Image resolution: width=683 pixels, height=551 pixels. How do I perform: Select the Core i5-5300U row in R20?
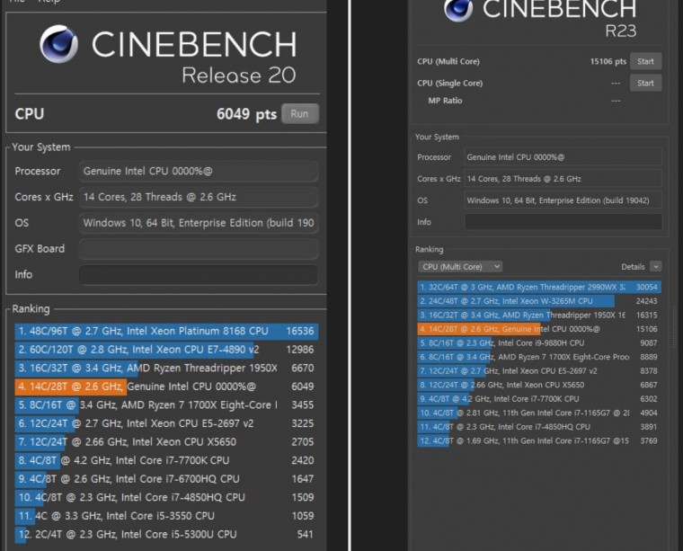[166, 535]
